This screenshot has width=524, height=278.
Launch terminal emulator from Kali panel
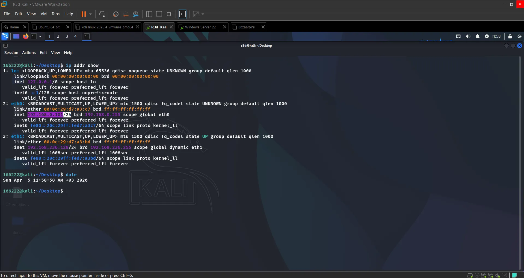[34, 36]
